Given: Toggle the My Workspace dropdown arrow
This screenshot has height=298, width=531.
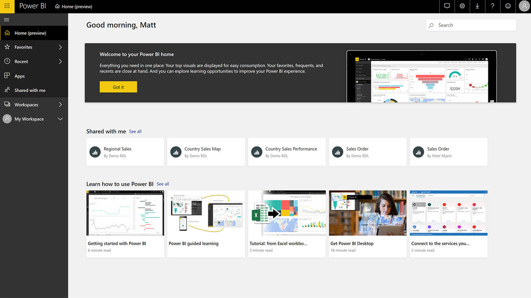Looking at the screenshot, I should pyautogui.click(x=60, y=119).
